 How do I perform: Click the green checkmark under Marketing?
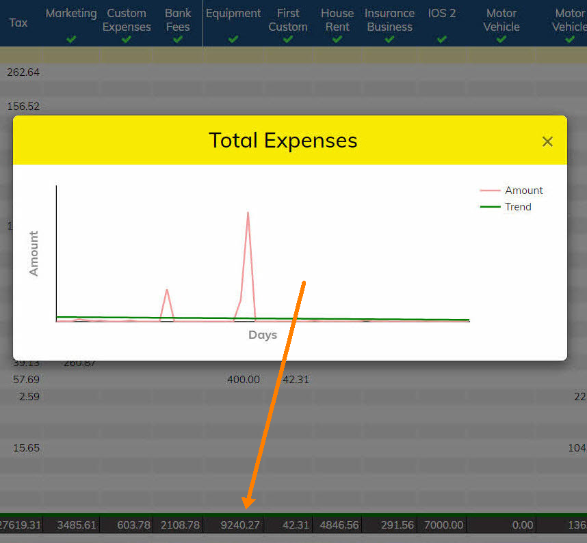pos(71,40)
